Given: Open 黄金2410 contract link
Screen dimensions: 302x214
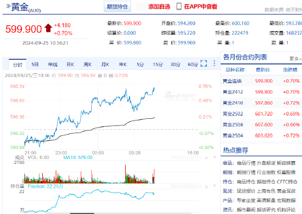Looking at the screenshot, I should coord(233,103).
